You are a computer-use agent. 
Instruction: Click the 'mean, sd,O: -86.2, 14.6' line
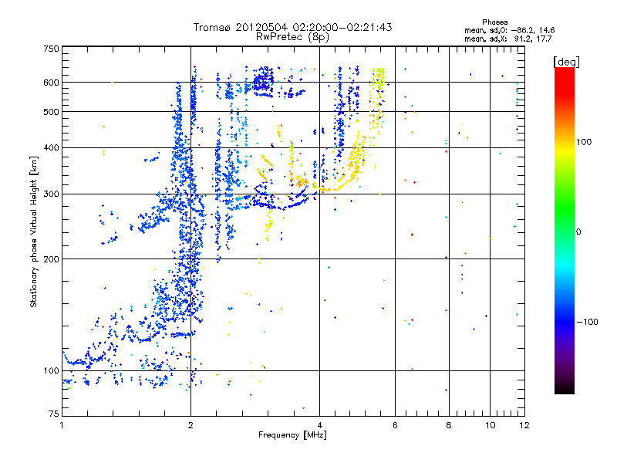510,30
